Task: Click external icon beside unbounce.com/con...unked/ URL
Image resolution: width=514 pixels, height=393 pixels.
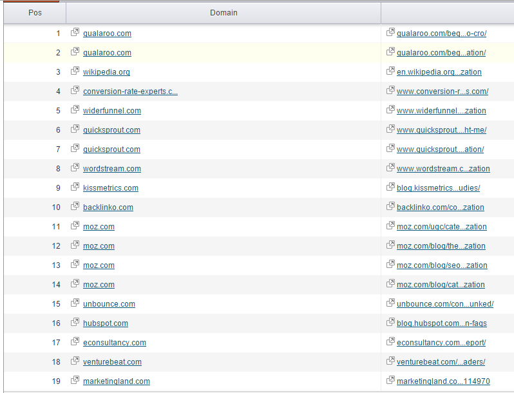Action: [x=390, y=303]
